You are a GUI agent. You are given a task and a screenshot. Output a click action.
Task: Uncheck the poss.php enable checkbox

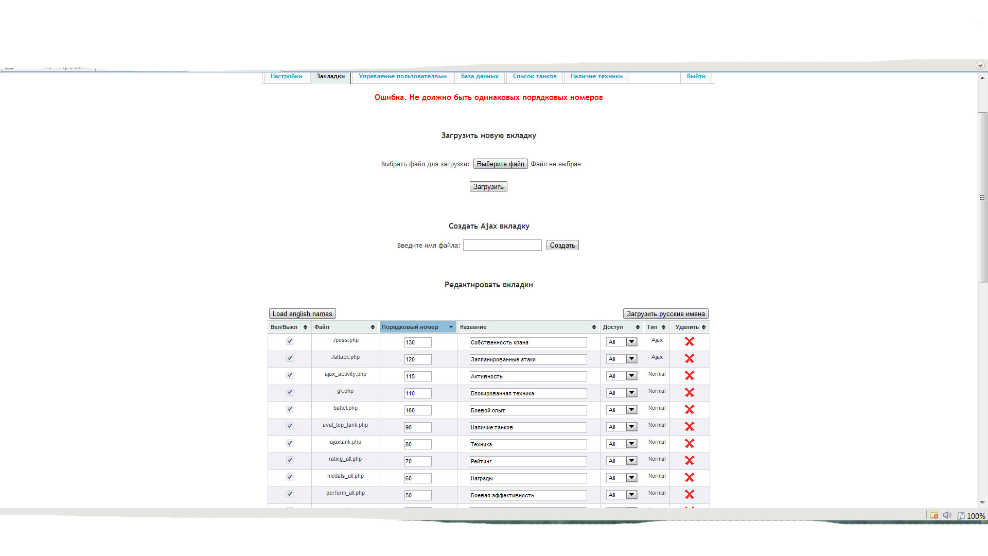tap(290, 341)
